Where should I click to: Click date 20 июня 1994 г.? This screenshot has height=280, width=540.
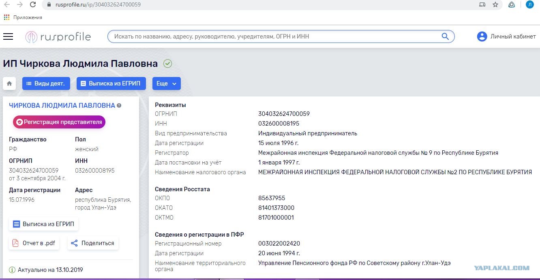(279, 253)
